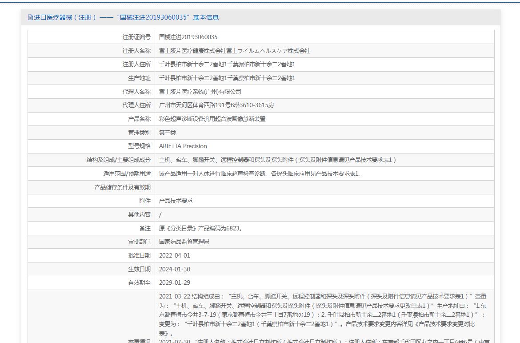This screenshot has width=520, height=343.
Task: Select the remark 原《分类目录》产品编码为6823。
Action: pyautogui.click(x=201, y=228)
